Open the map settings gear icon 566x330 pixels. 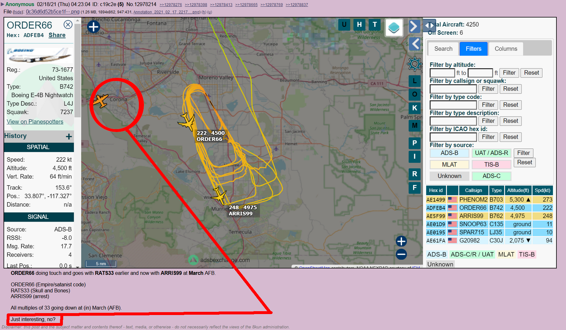click(x=414, y=64)
